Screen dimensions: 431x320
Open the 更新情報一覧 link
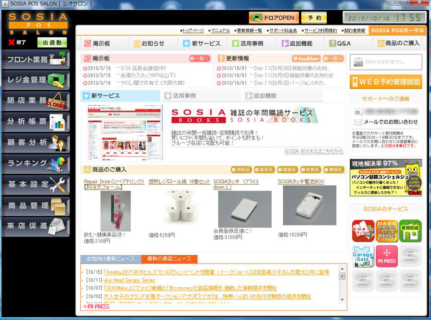click(249, 30)
